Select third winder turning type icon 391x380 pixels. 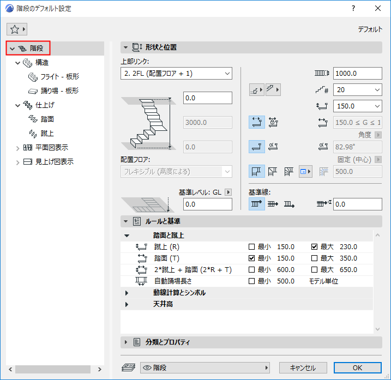[289, 171]
